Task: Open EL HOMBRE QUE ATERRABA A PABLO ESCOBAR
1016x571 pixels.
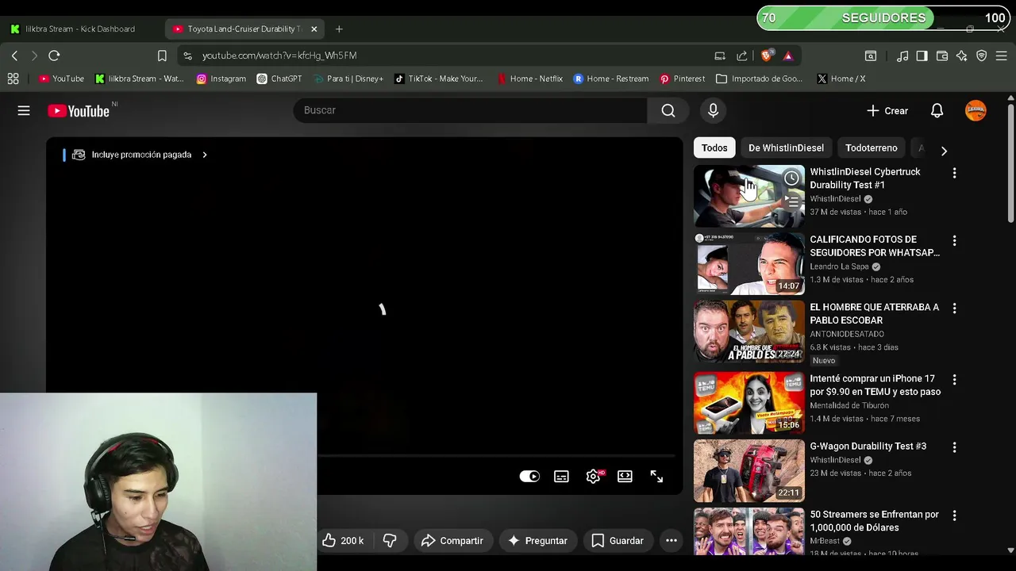Action: tap(874, 313)
